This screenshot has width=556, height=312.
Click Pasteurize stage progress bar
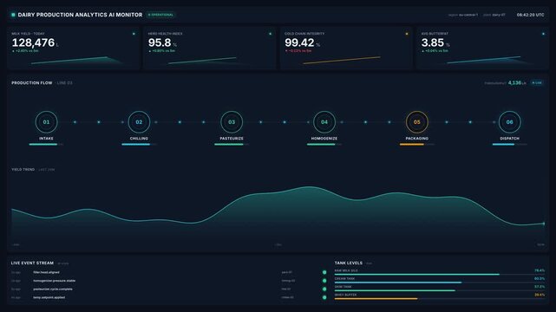point(232,144)
